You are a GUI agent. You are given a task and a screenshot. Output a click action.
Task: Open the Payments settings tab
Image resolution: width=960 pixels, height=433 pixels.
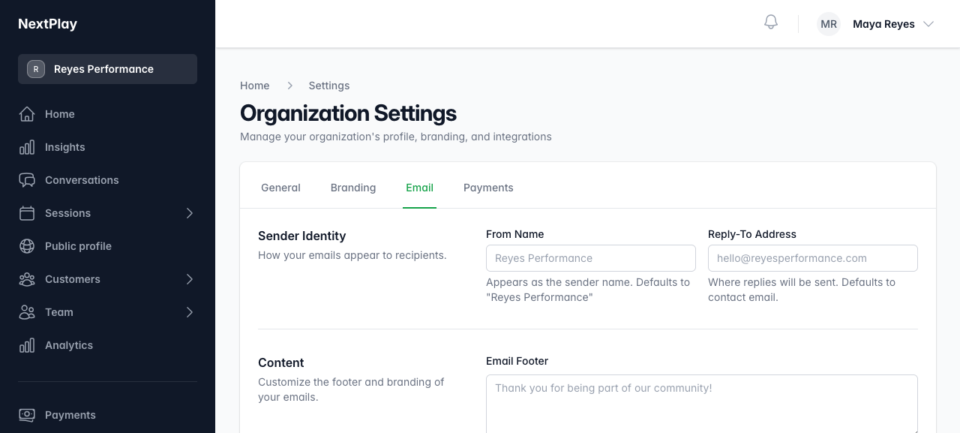[x=488, y=188]
